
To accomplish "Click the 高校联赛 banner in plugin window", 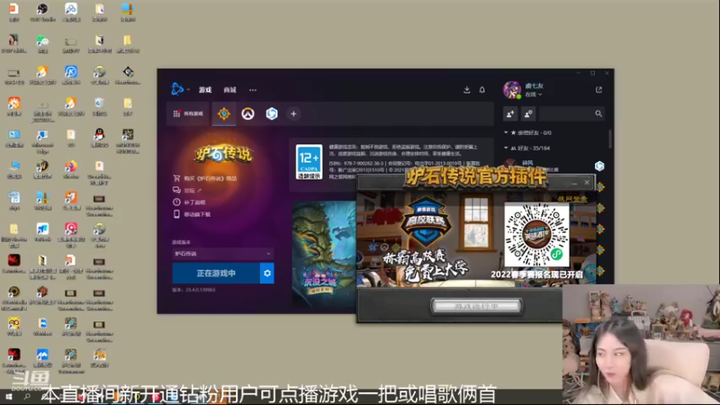I will 426,223.
